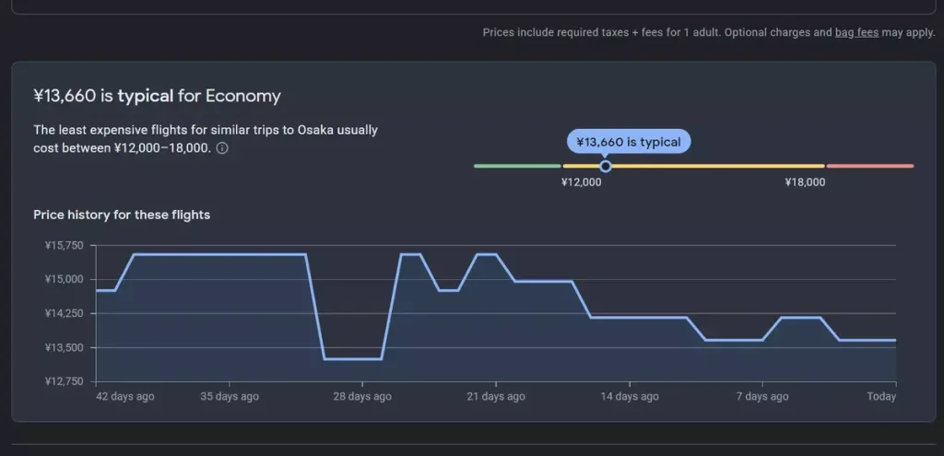Open the "bag fees" link

coord(855,32)
